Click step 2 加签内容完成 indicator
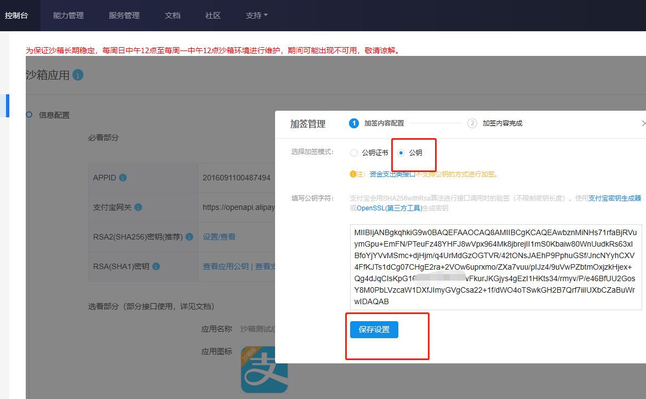The width and height of the screenshot is (646, 399). tap(495, 123)
